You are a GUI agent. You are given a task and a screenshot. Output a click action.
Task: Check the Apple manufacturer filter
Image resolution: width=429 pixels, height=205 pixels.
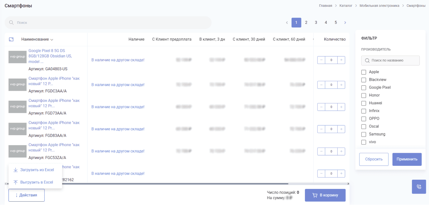pos(364,72)
